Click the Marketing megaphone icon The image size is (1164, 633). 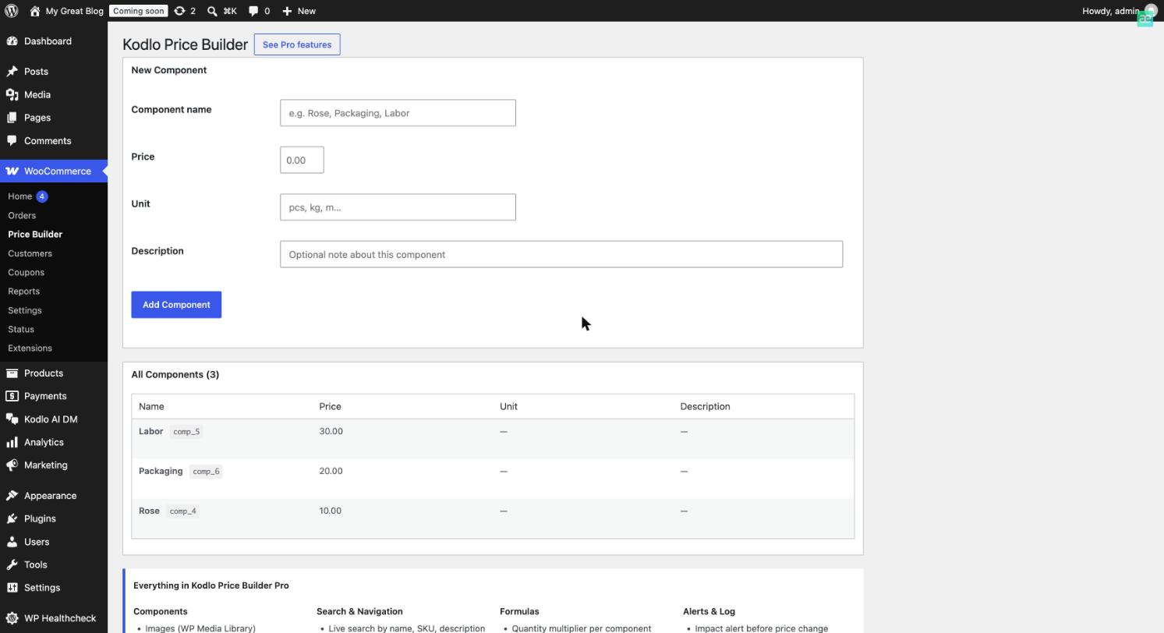[12, 465]
